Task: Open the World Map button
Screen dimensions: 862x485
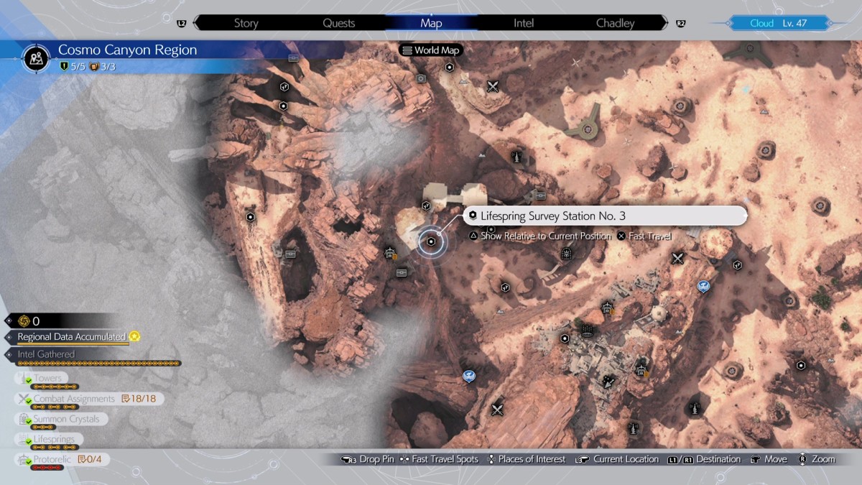Action: (x=430, y=50)
